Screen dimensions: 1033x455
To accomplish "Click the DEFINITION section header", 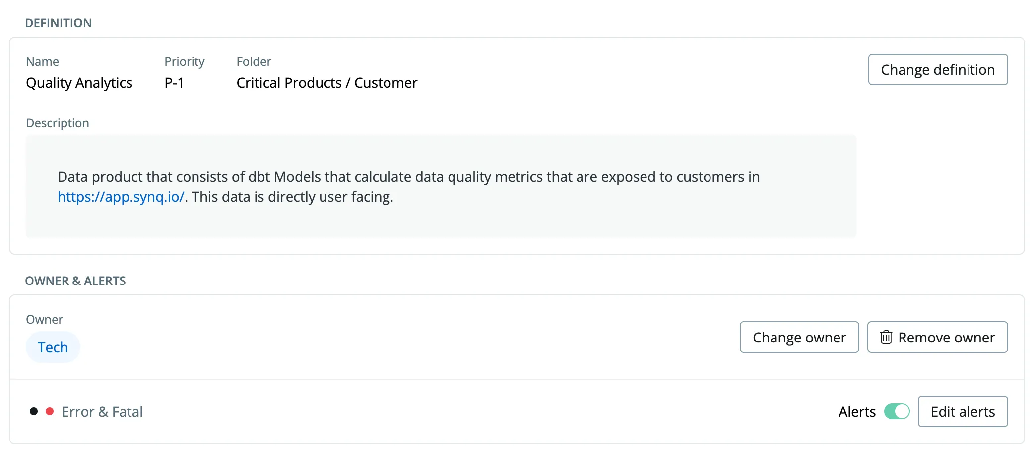I will (59, 23).
